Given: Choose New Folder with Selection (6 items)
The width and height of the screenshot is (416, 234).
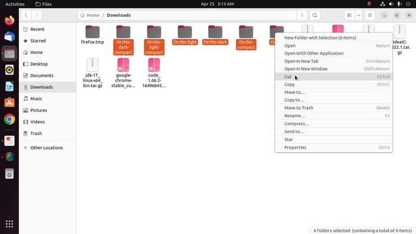Looking at the screenshot, I should pyautogui.click(x=333, y=38).
